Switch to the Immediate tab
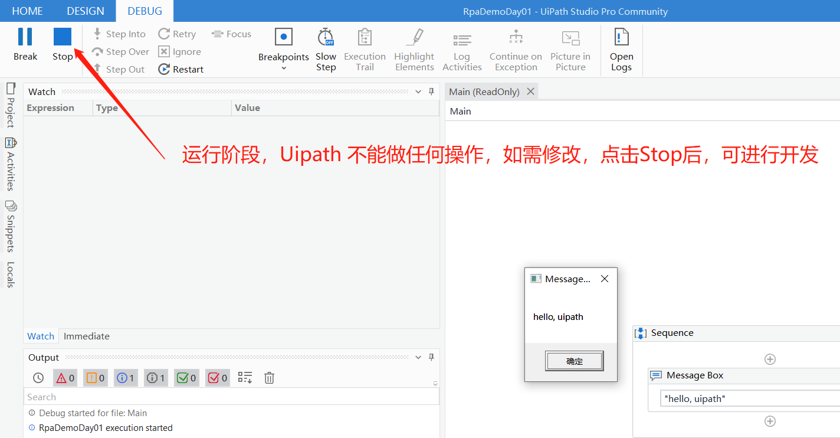The height and width of the screenshot is (438, 840). tap(86, 335)
